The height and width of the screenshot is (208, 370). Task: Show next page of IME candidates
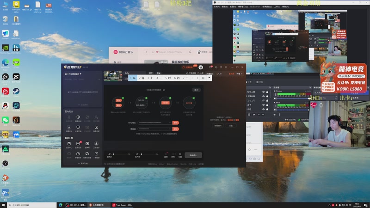click(197, 78)
